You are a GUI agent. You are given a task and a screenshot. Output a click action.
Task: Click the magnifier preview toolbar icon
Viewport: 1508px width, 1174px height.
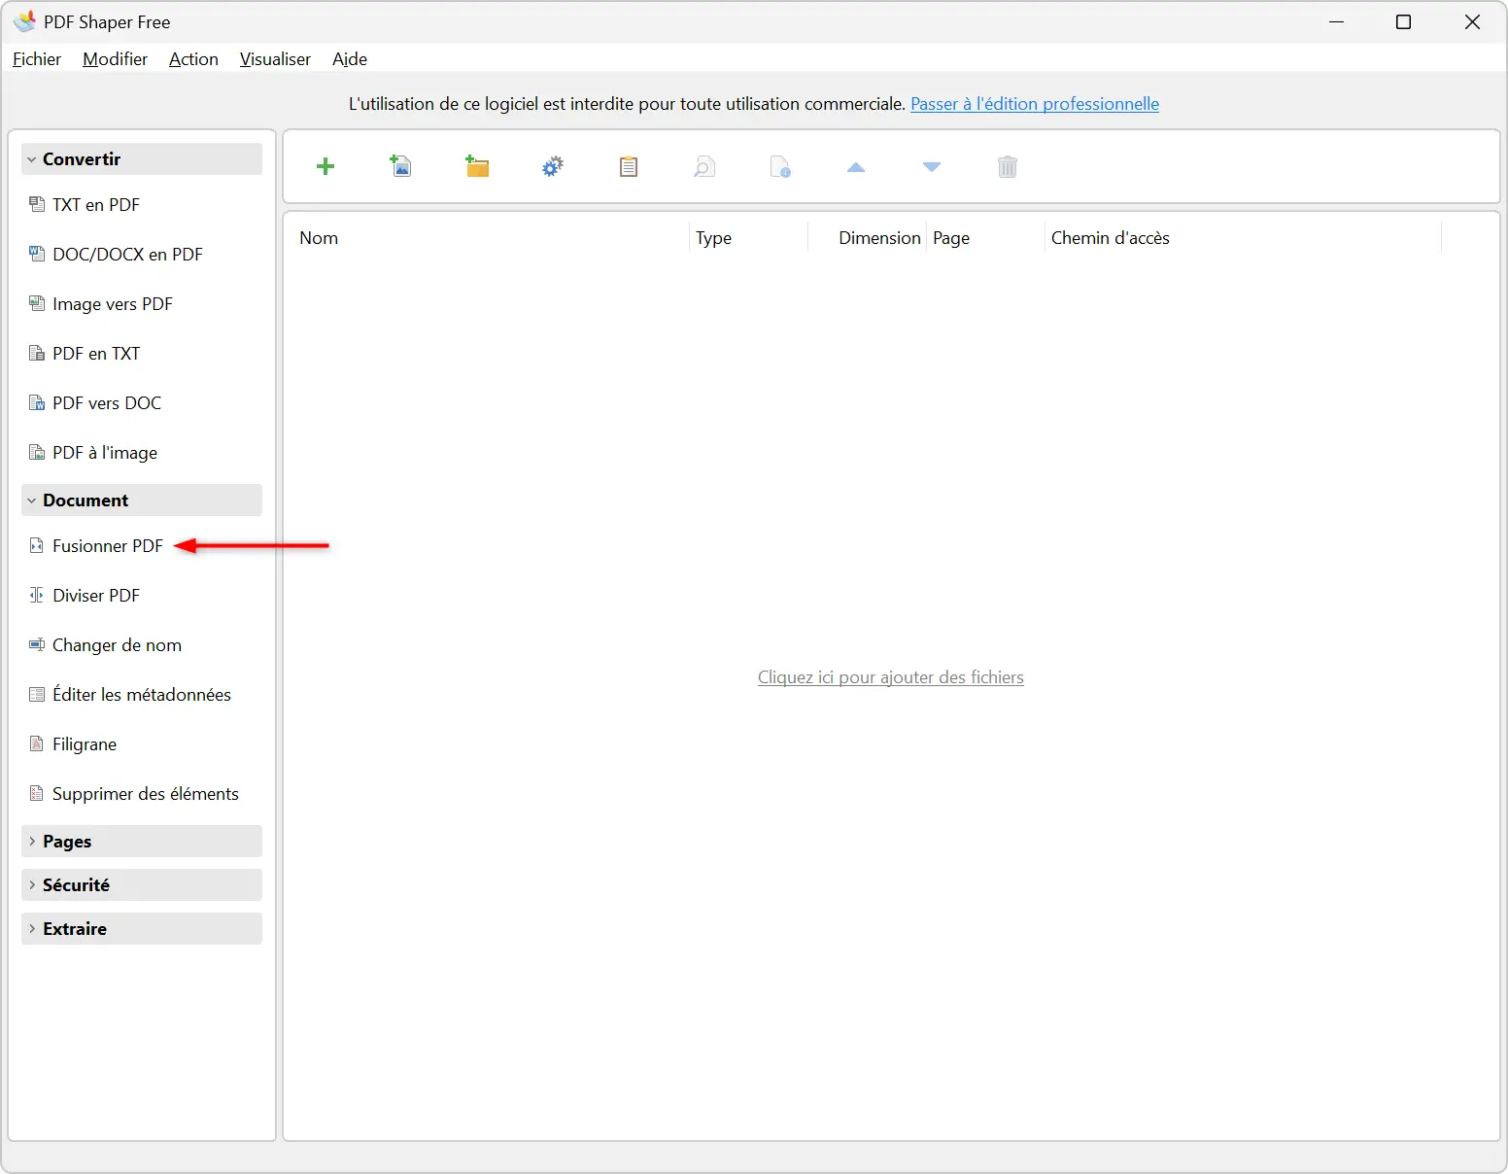[x=703, y=167]
